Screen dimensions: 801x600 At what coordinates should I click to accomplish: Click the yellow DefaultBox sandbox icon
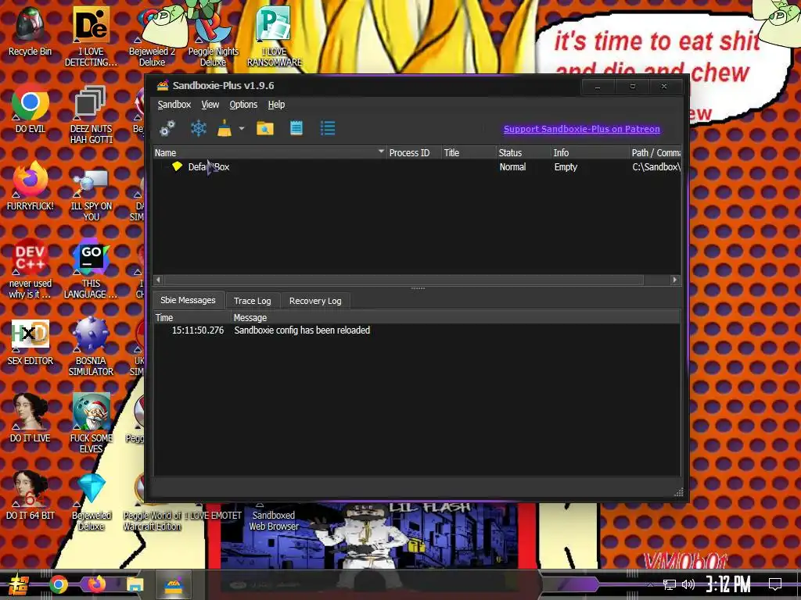(x=177, y=166)
